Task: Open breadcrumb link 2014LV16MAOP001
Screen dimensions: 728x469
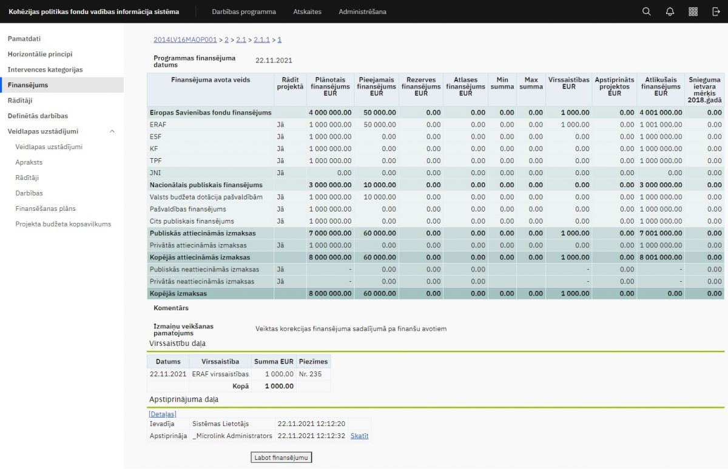Action: tap(185, 40)
